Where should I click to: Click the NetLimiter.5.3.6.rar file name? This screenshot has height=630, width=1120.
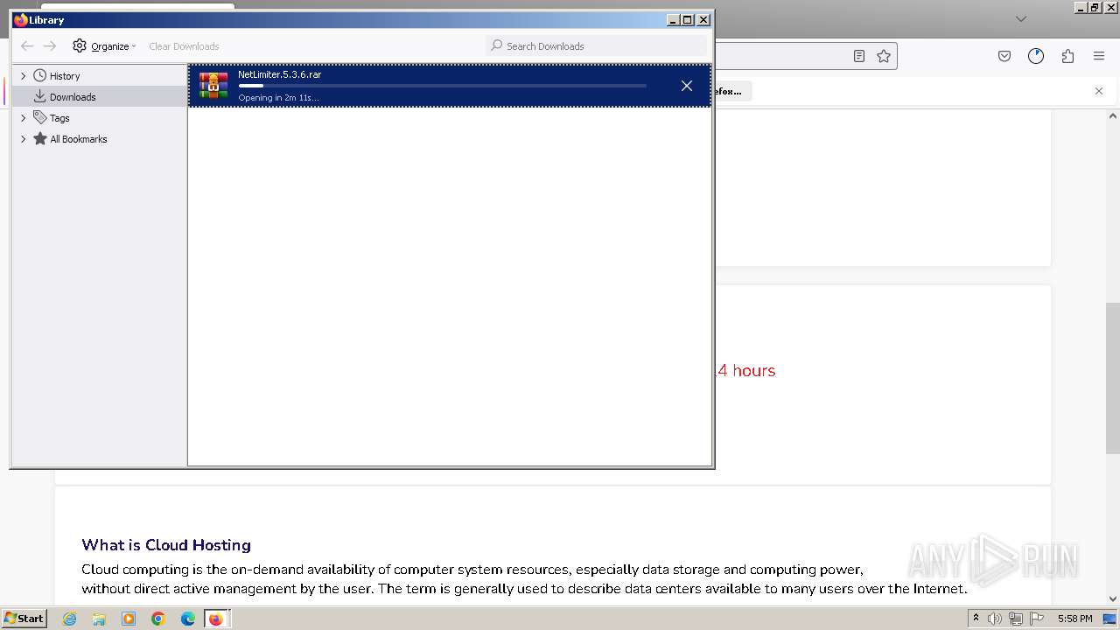279,74
